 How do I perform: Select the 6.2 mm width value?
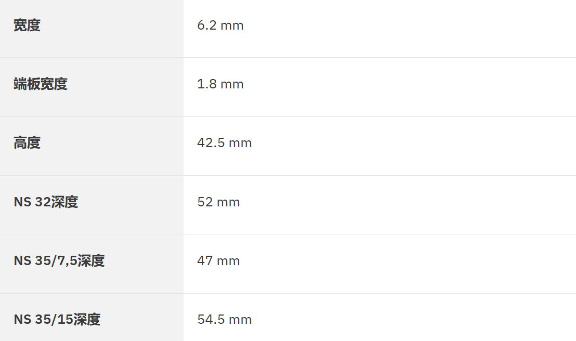coord(220,25)
